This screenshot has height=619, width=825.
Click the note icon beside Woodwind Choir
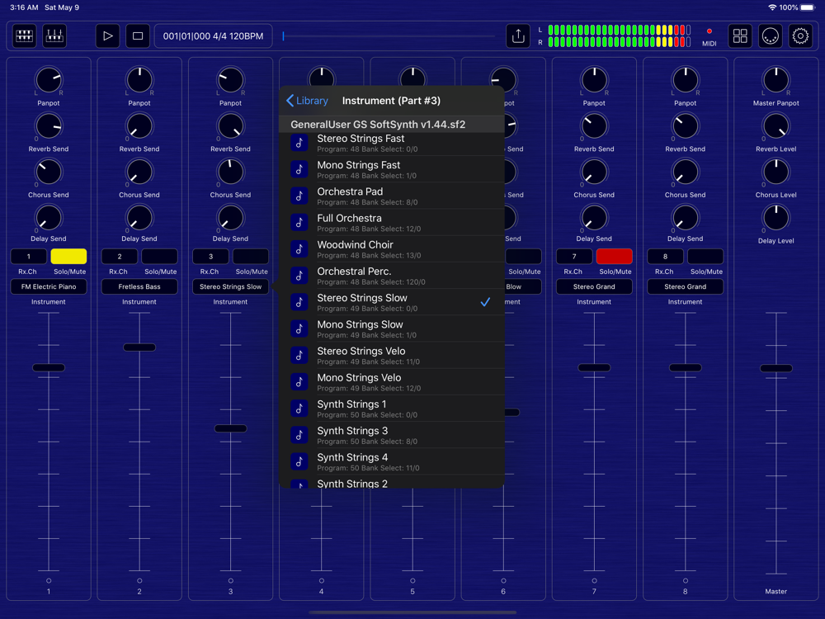tap(299, 248)
